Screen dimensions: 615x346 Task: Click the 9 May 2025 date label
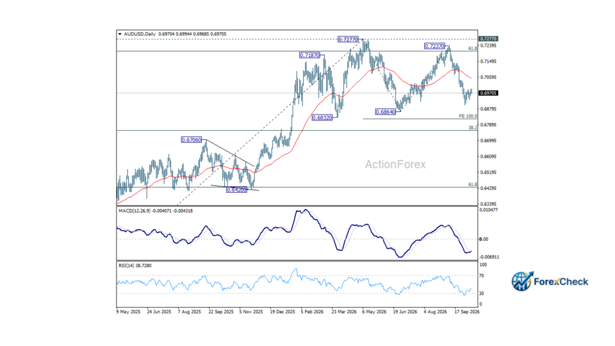point(128,312)
